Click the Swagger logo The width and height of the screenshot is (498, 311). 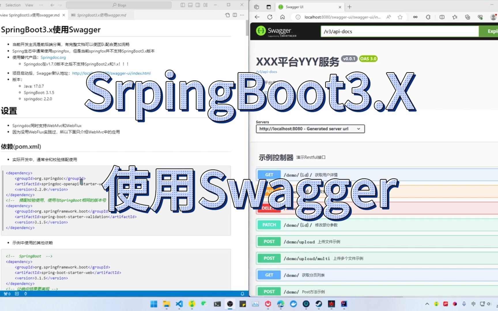(276, 31)
